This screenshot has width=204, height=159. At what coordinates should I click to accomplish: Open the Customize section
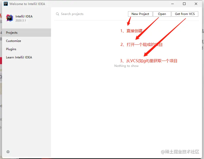tap(26, 41)
